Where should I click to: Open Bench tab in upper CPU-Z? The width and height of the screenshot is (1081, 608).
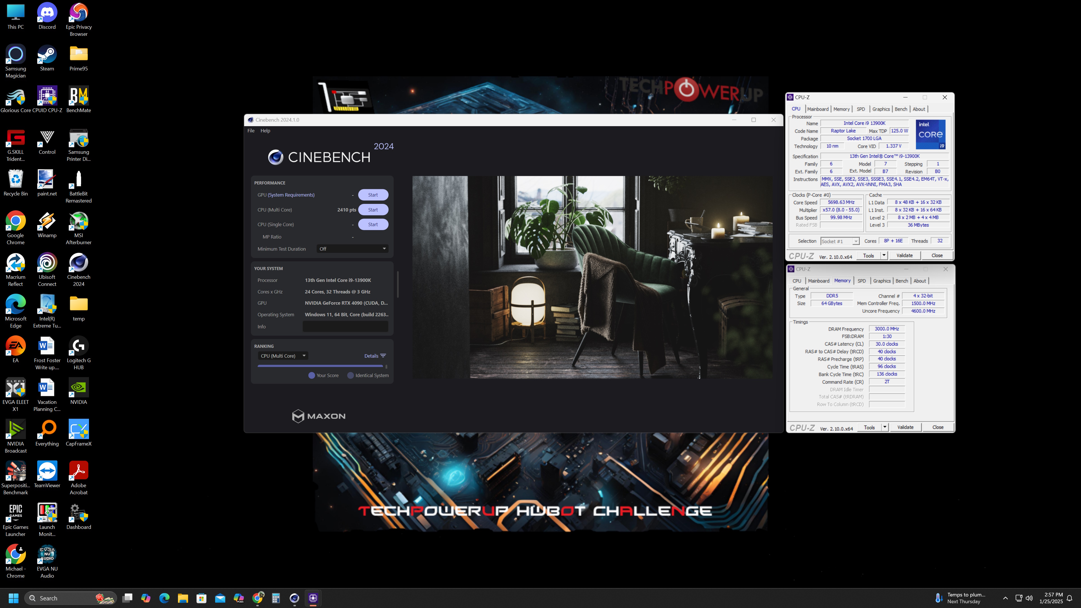pos(901,109)
